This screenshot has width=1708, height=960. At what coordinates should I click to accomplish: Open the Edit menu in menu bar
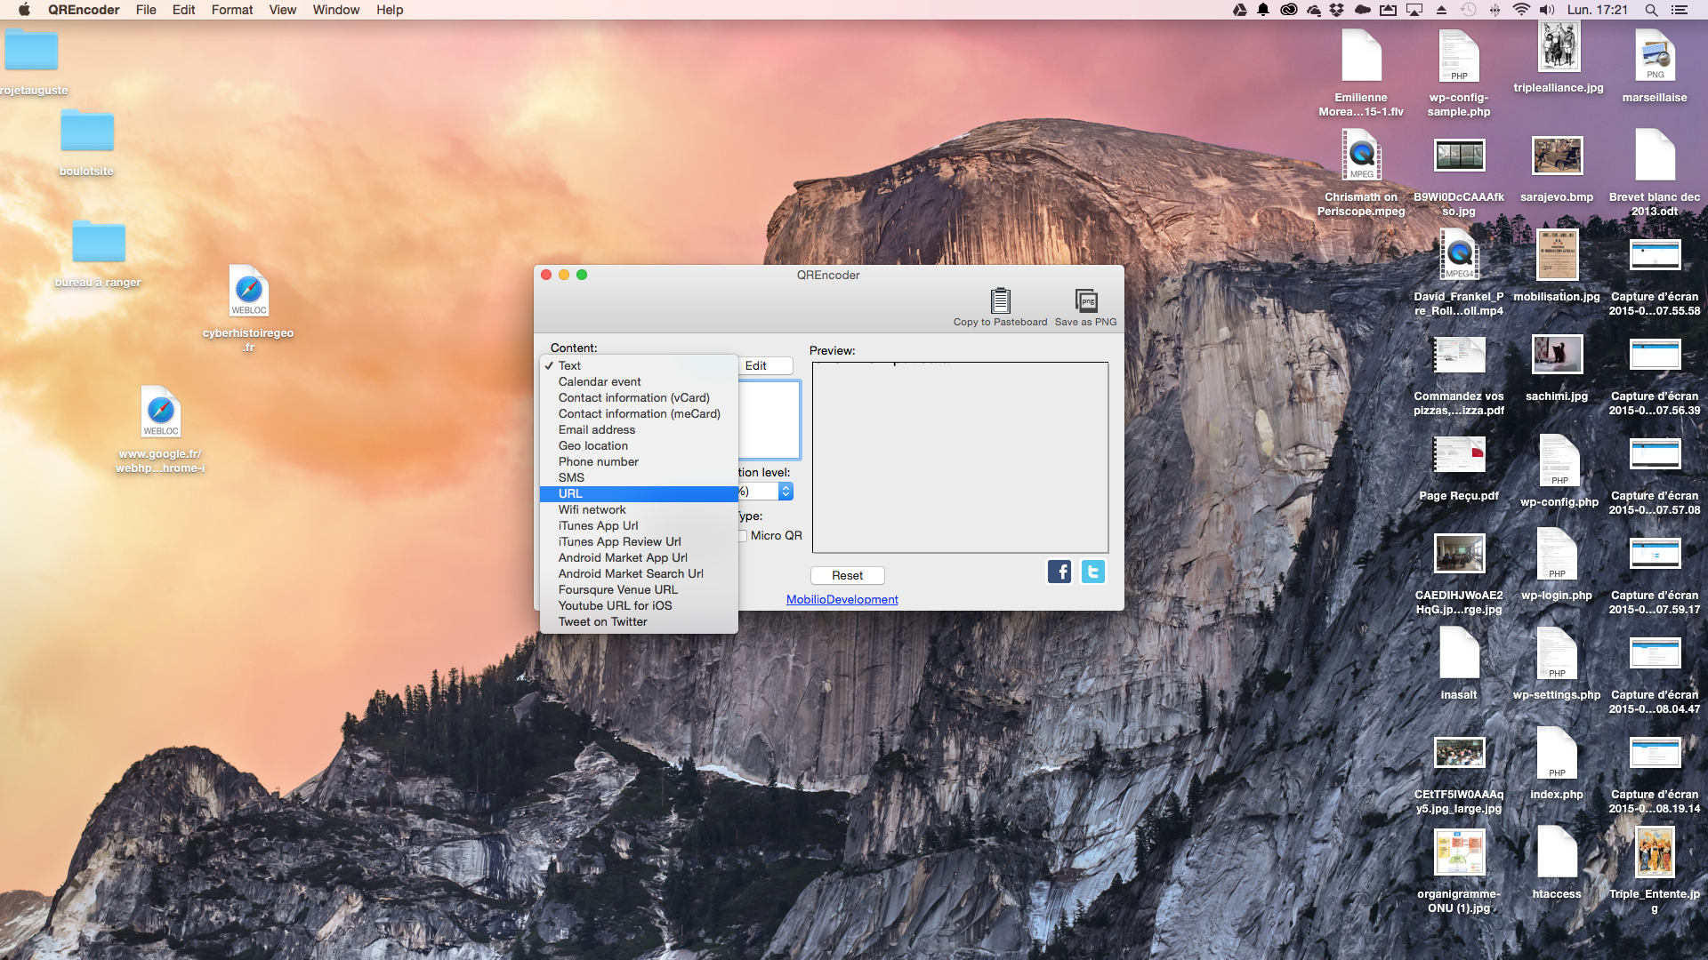[184, 10]
